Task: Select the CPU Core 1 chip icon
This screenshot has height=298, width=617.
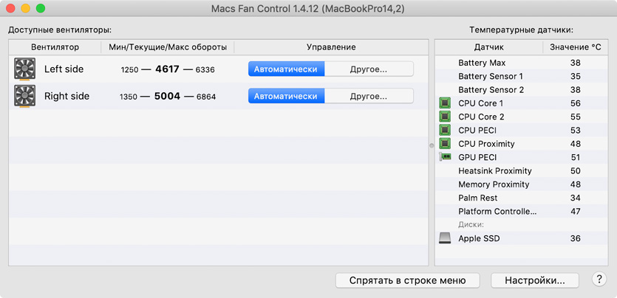Action: tap(445, 103)
